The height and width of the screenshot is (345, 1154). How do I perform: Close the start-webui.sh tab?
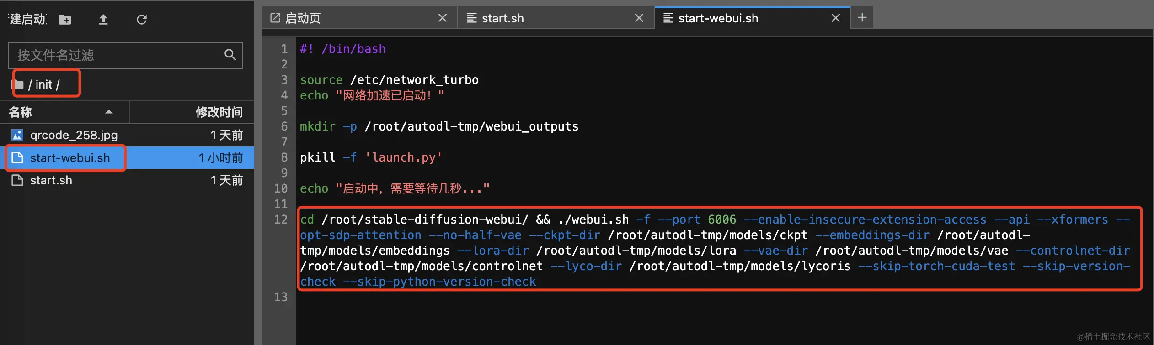coord(836,18)
